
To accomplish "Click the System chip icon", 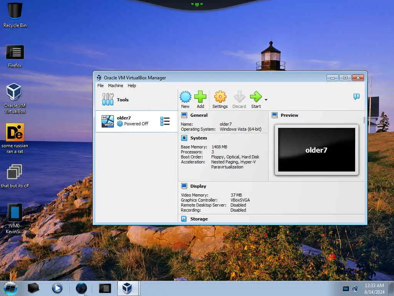I will [184, 138].
